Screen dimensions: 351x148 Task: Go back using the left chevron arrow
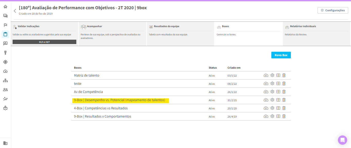pyautogui.click(x=15, y=11)
